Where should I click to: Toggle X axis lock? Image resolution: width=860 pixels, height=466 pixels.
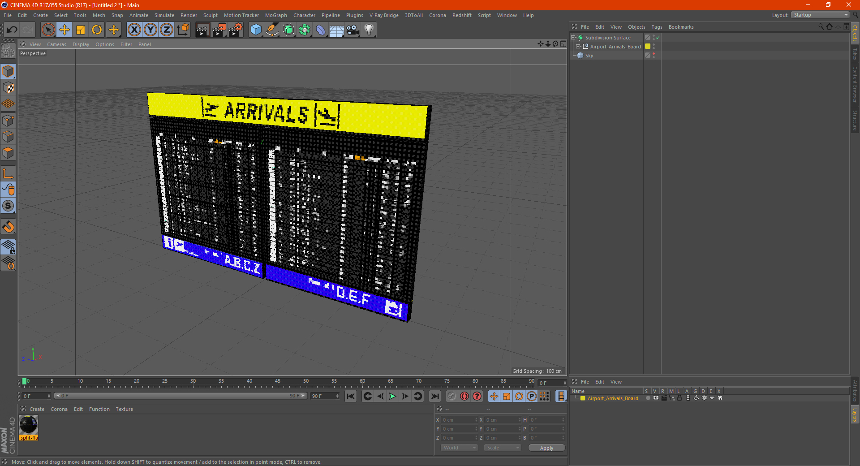coord(134,30)
